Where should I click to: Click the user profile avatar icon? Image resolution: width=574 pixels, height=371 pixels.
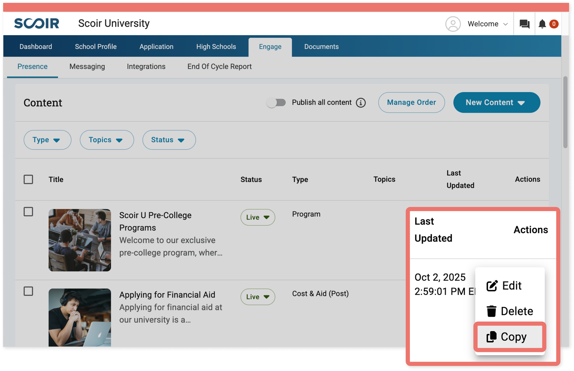(x=453, y=24)
